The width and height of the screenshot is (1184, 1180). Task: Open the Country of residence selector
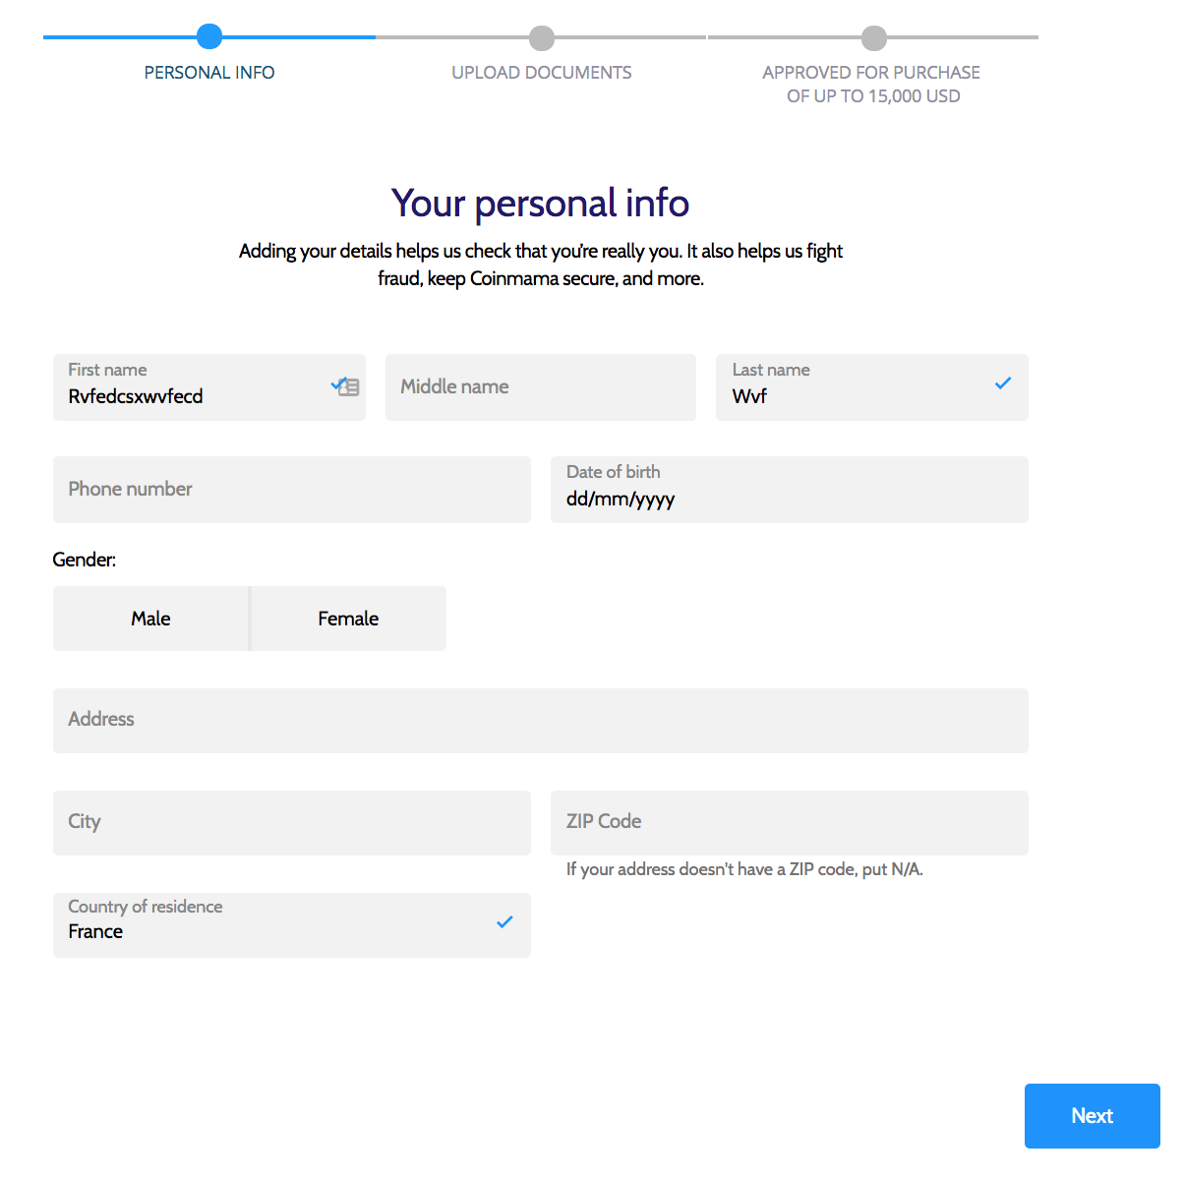pyautogui.click(x=292, y=924)
